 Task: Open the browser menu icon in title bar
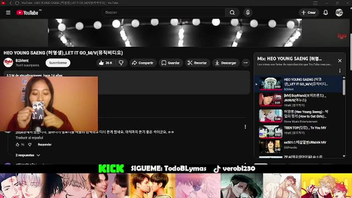click(315, 3)
